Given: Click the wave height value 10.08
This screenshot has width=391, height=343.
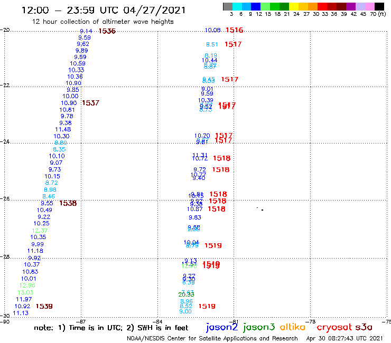Looking at the screenshot, I should pos(213,30).
